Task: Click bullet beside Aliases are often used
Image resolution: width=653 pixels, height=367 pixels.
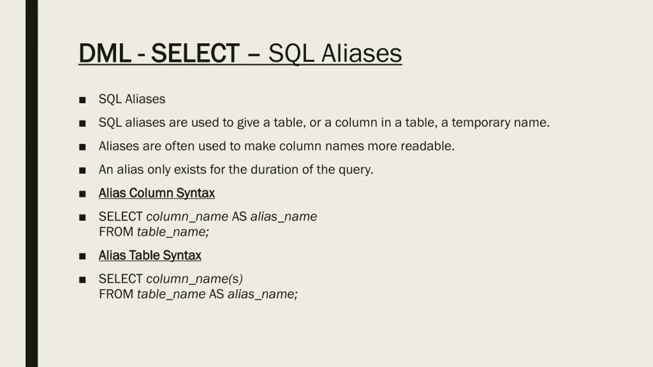Action: [82, 147]
